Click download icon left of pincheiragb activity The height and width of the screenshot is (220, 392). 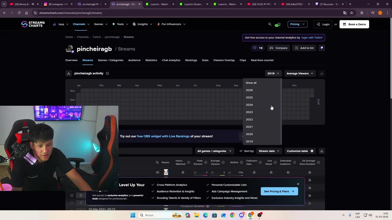tap(69, 73)
